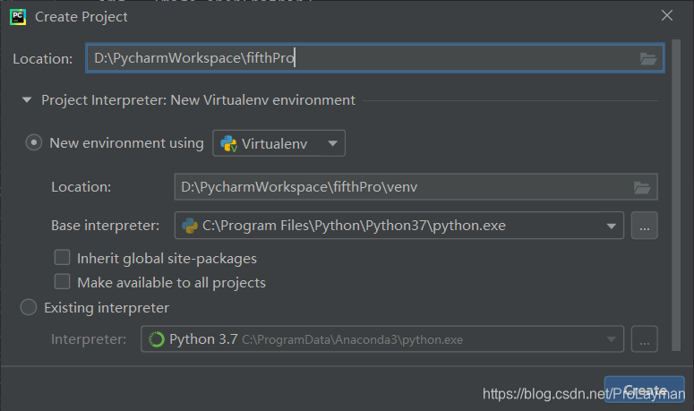Select the Existing interpreter radio button
Viewport: 694px width, 411px height.
29,307
